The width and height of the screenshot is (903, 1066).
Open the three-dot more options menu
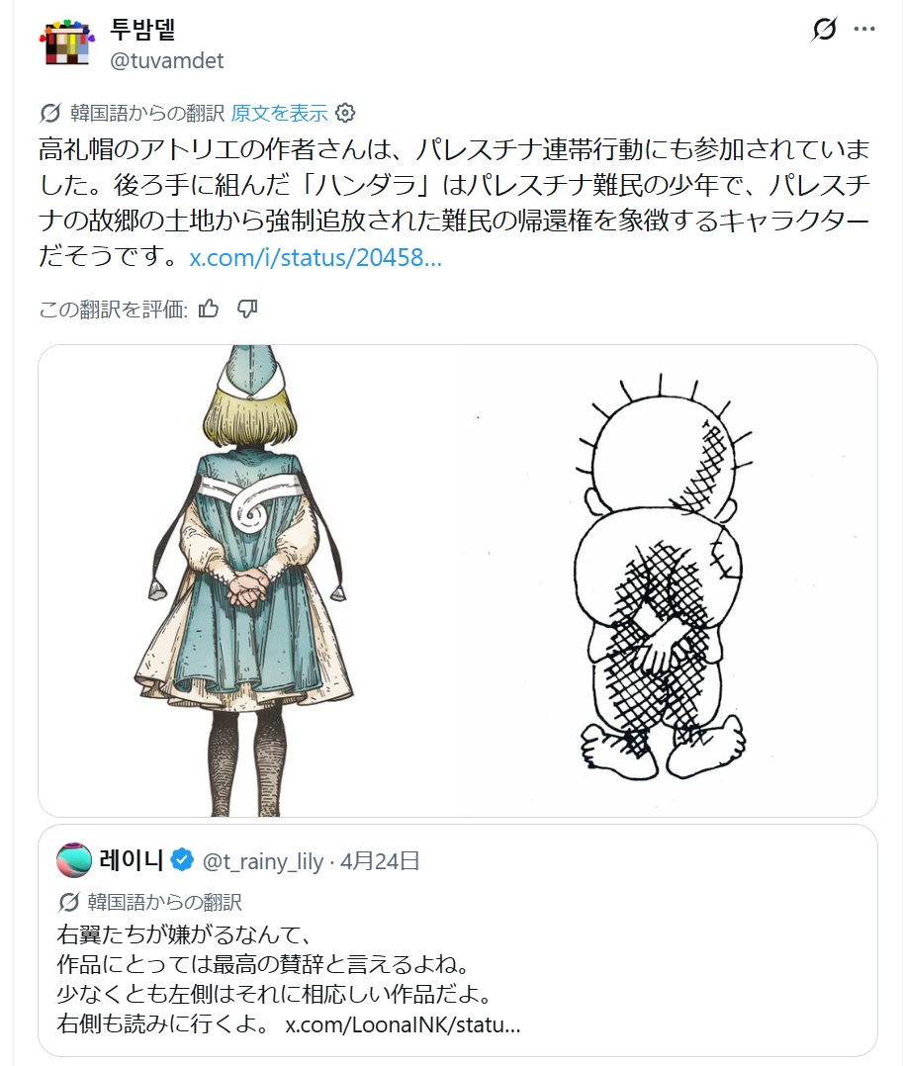coord(864,29)
